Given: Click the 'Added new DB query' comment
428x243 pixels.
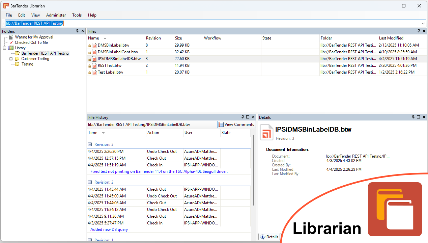Looking at the screenshot, I should point(109,230).
